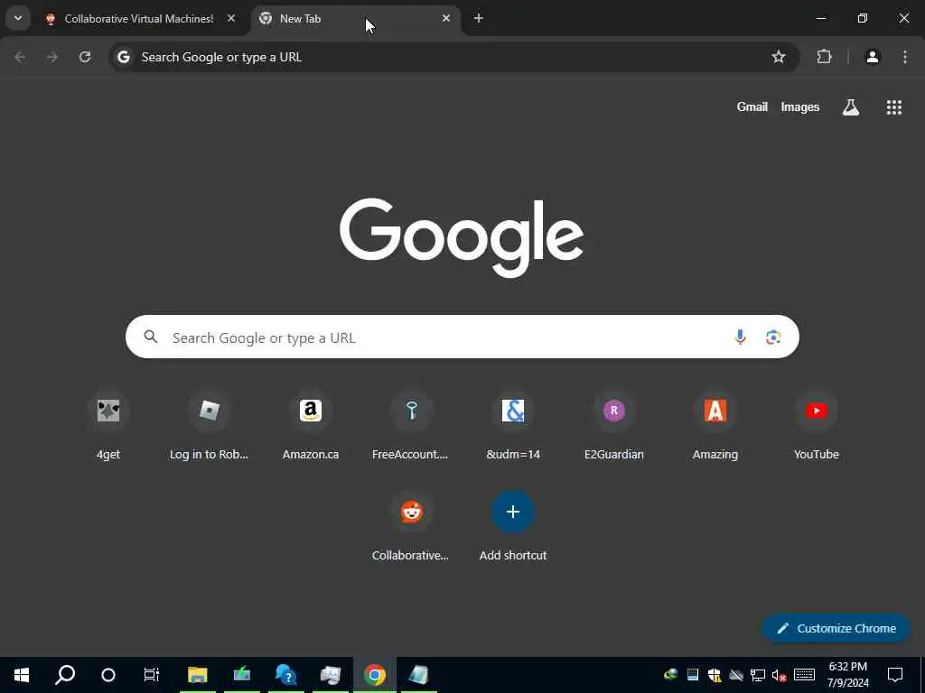Open Task View on taskbar
925x693 pixels.
[x=152, y=675]
